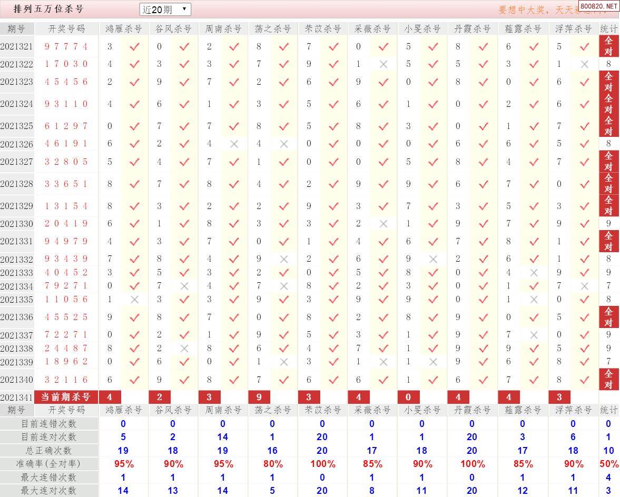Click the 芣苡杀号 header at top
This screenshot has height=497, width=620.
[x=323, y=29]
